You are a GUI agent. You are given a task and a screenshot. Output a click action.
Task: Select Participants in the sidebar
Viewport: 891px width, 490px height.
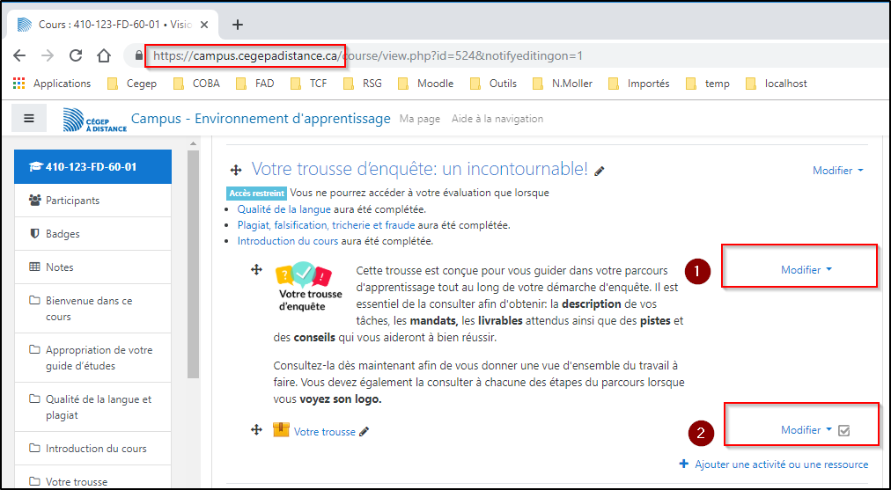pyautogui.click(x=72, y=201)
